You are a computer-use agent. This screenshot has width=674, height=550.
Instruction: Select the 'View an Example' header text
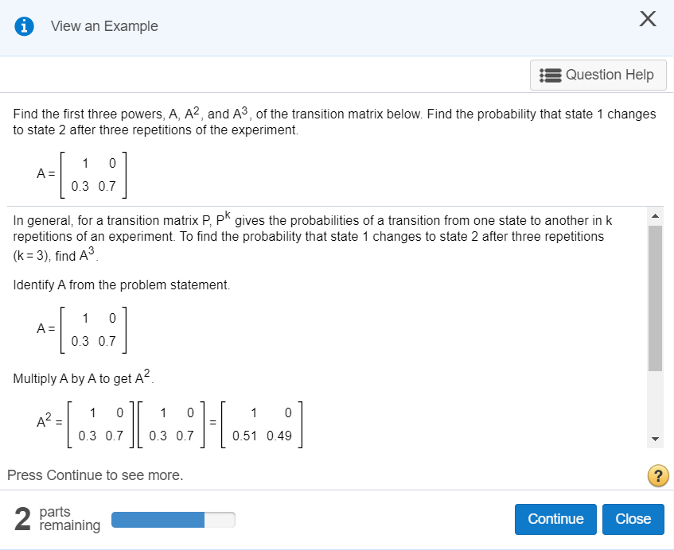(104, 25)
